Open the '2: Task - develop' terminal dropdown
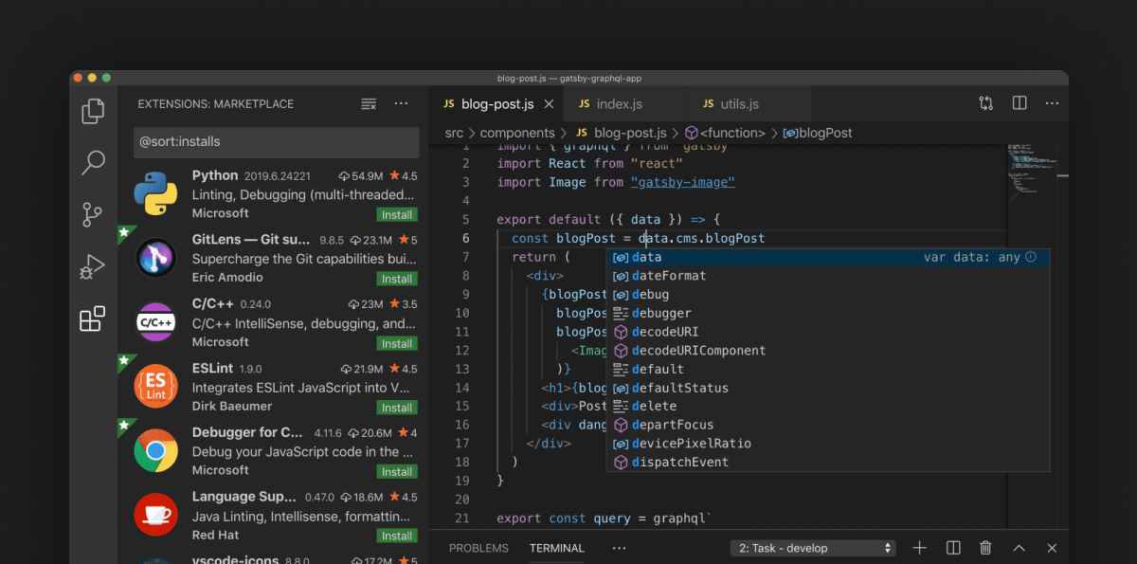 point(814,548)
